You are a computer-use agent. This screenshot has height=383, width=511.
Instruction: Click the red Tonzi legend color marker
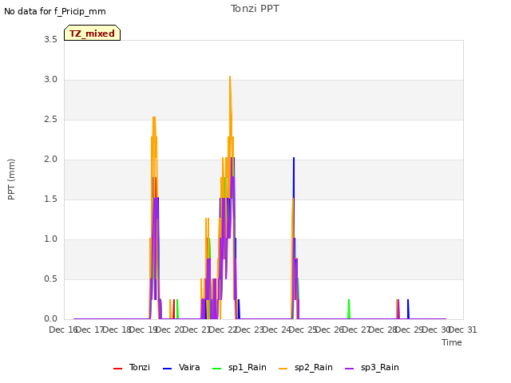(117, 369)
